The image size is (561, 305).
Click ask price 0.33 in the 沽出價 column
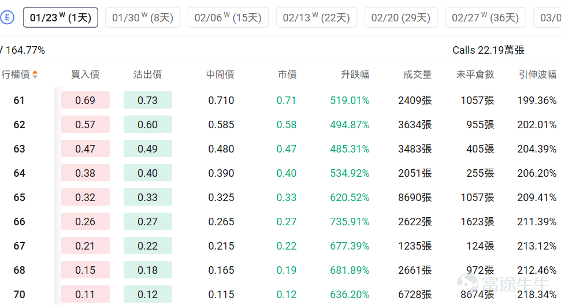point(148,198)
